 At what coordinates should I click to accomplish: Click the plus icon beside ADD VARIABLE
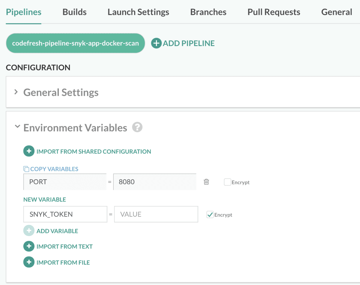29,231
